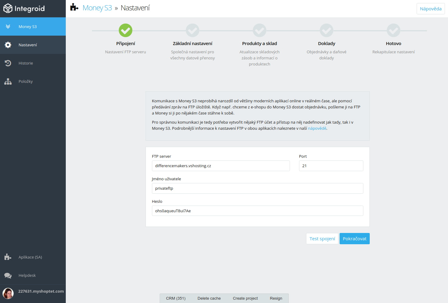Open Aplikace (SA) sidebar item
Viewport: 448px width, 303px height.
(x=33, y=257)
